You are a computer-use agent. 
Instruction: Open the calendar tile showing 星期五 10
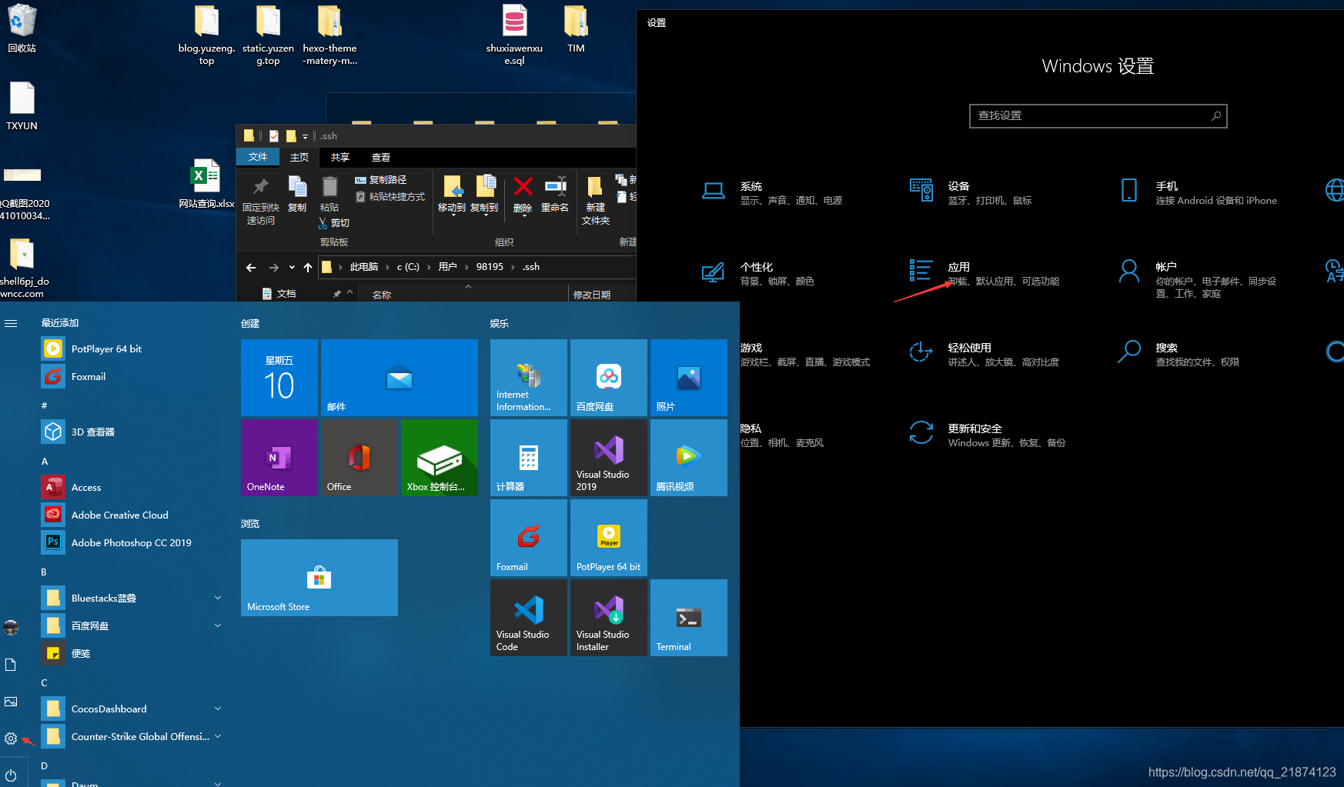coord(279,378)
